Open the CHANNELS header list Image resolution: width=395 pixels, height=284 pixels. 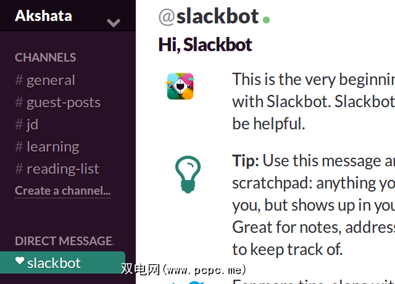click(x=46, y=57)
